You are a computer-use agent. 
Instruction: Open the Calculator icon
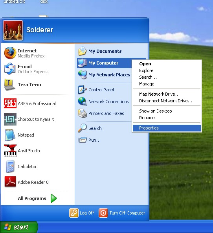pos(10,166)
